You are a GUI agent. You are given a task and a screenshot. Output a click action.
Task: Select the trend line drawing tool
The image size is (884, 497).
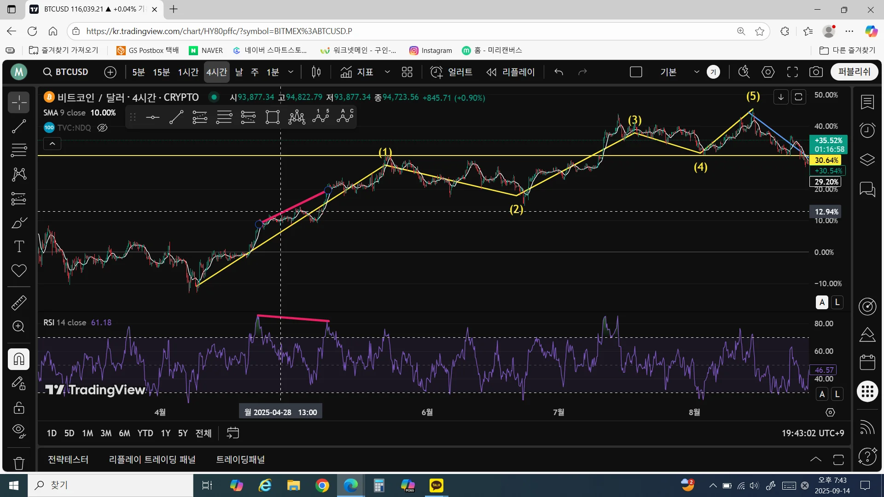(x=19, y=126)
